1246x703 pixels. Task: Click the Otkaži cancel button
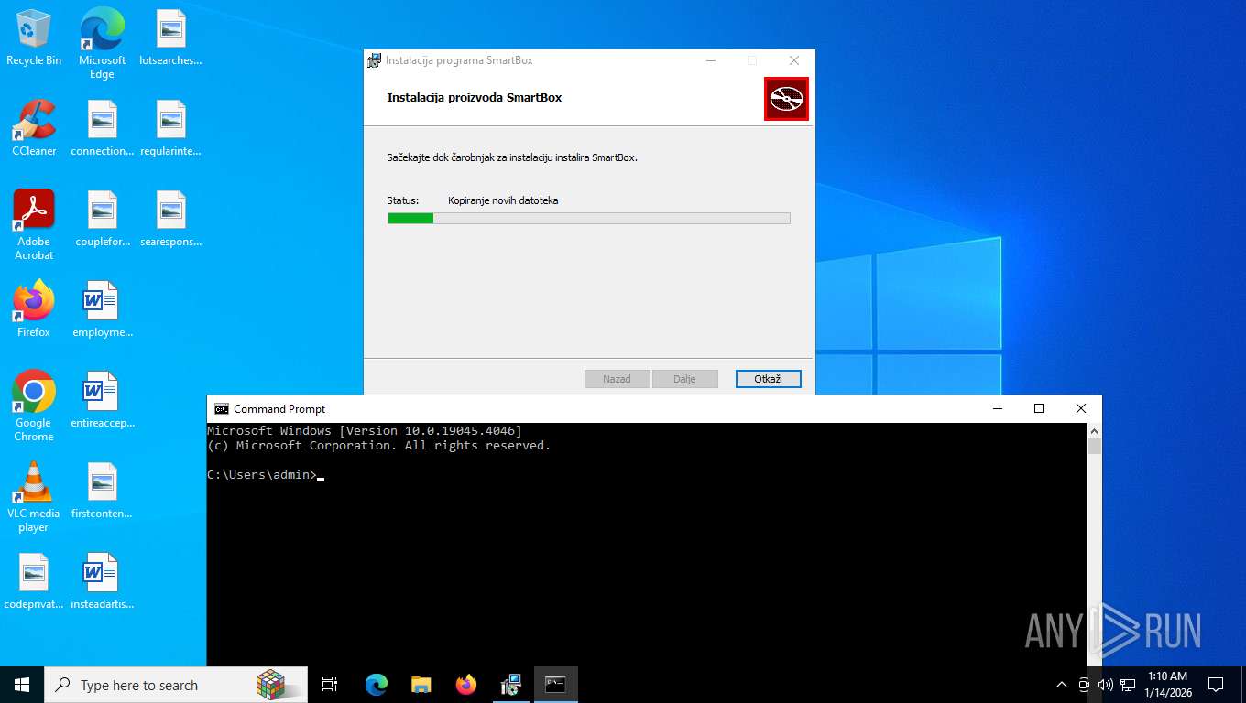click(x=768, y=379)
